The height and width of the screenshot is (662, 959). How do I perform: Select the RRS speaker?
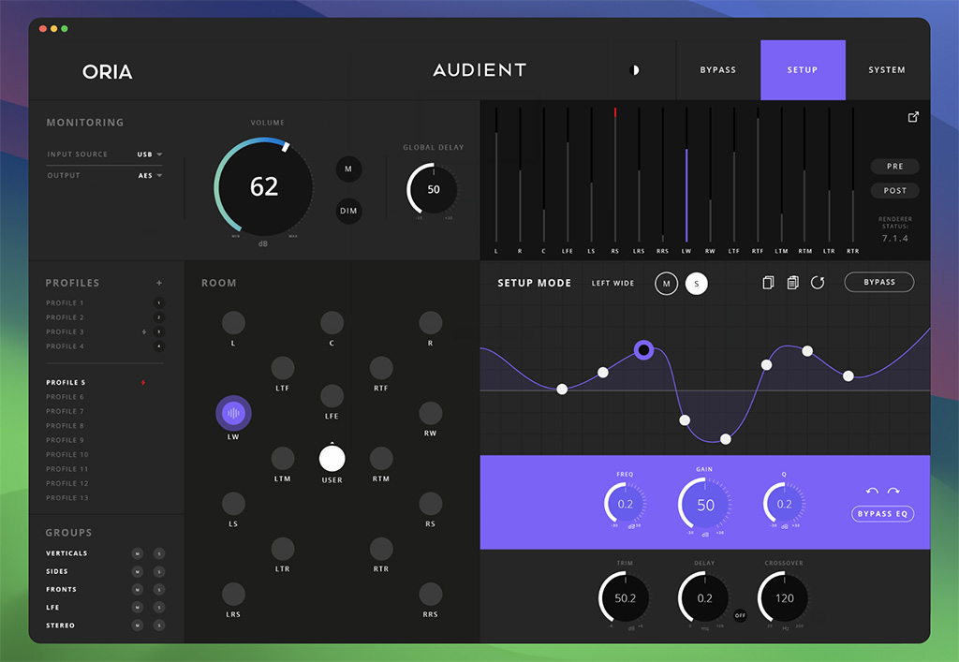pos(431,595)
